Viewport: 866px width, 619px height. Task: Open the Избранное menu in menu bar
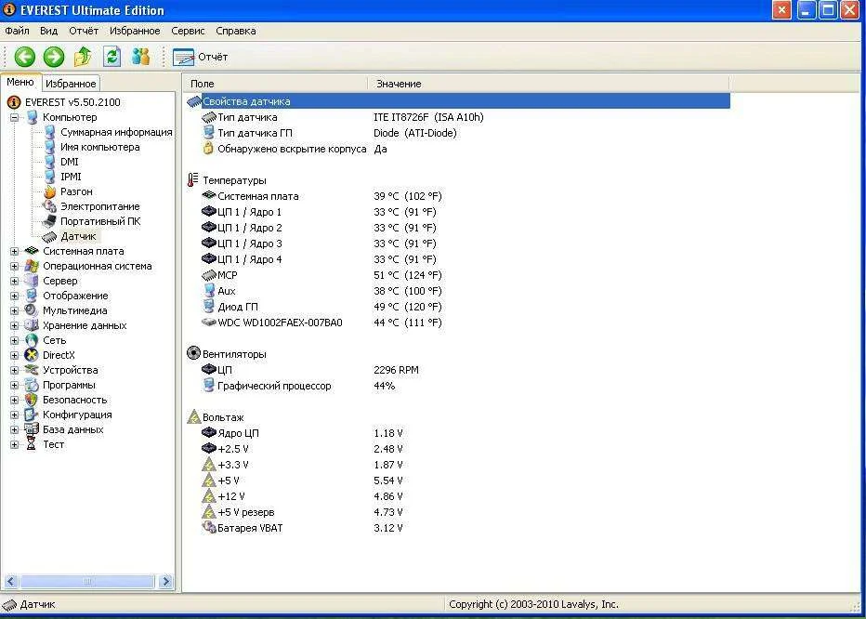tap(135, 31)
